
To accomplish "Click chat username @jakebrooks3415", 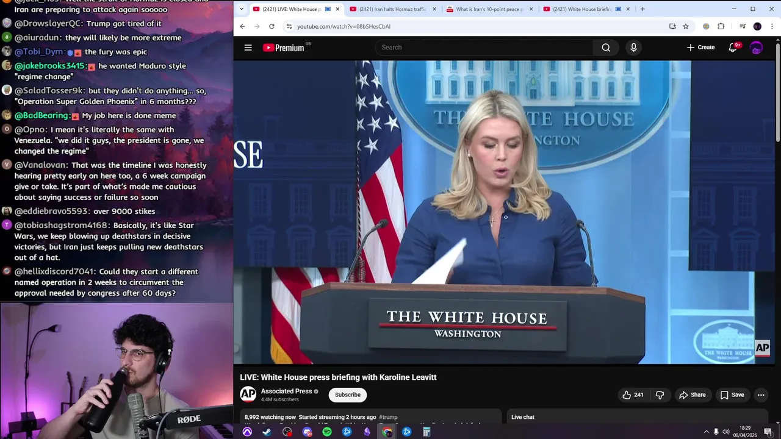I will pyautogui.click(x=50, y=66).
